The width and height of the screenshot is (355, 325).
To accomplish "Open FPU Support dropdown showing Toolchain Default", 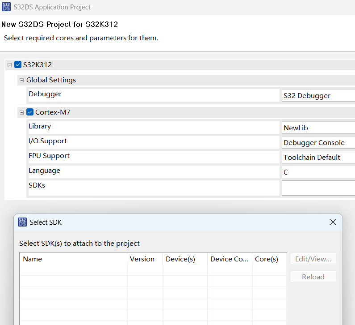I will click(x=318, y=157).
